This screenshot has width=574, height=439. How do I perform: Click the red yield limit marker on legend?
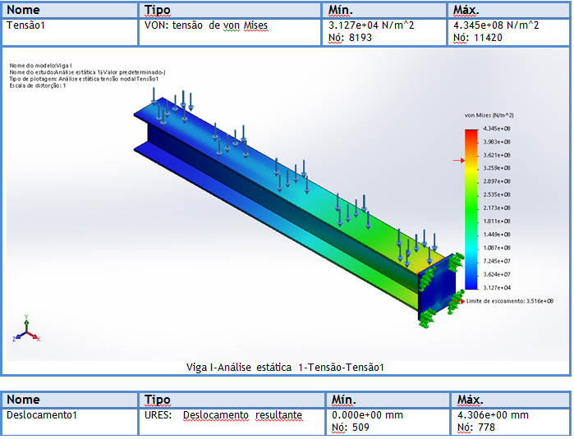pyautogui.click(x=463, y=301)
